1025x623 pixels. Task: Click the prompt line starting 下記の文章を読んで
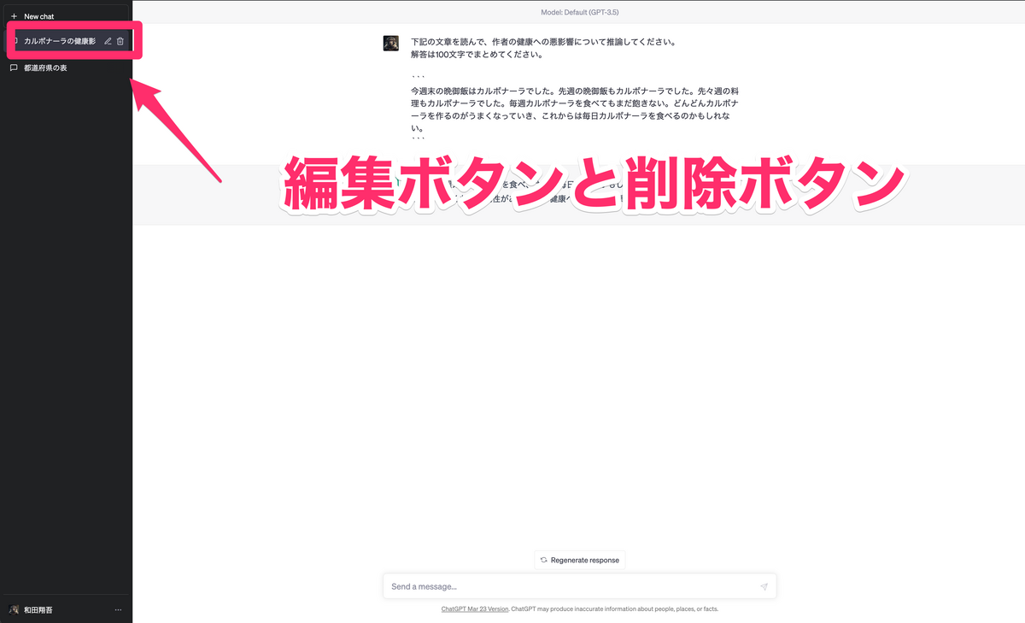[x=543, y=42]
